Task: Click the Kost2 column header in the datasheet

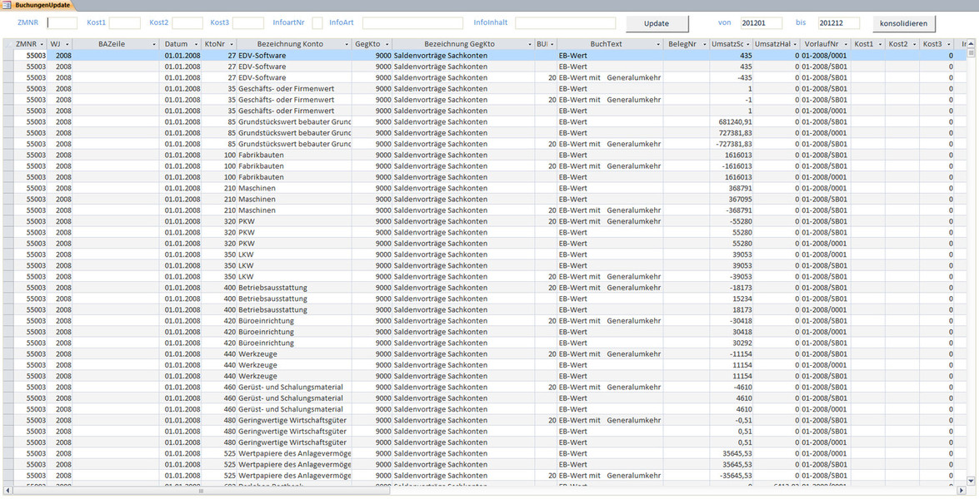Action: [x=902, y=44]
